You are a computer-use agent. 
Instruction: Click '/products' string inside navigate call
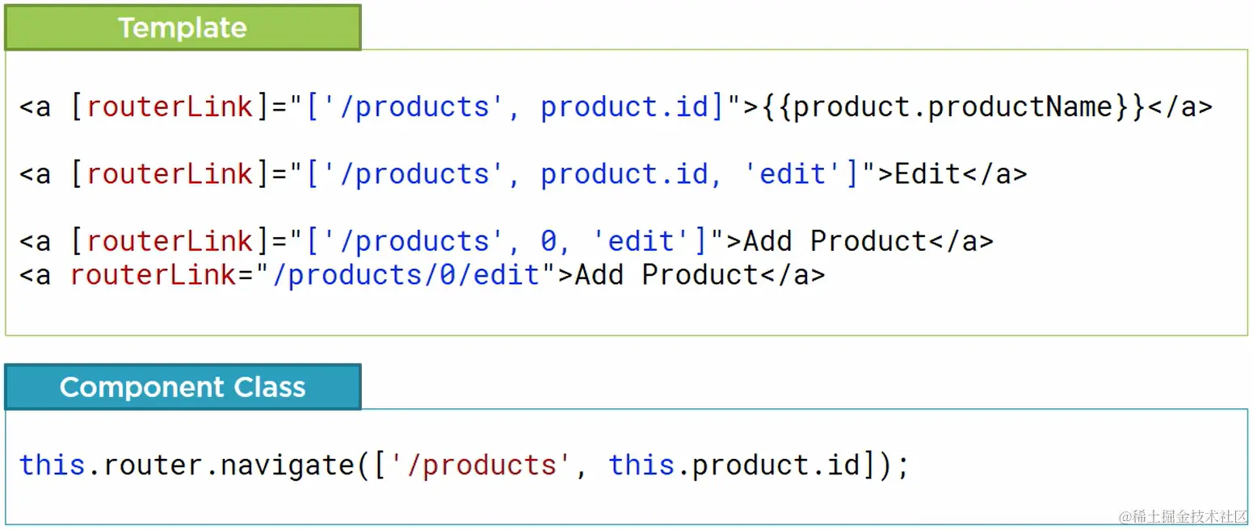click(x=474, y=465)
